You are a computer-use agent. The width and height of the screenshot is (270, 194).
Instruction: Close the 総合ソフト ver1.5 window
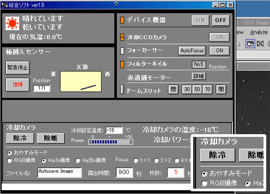pos(230,5)
